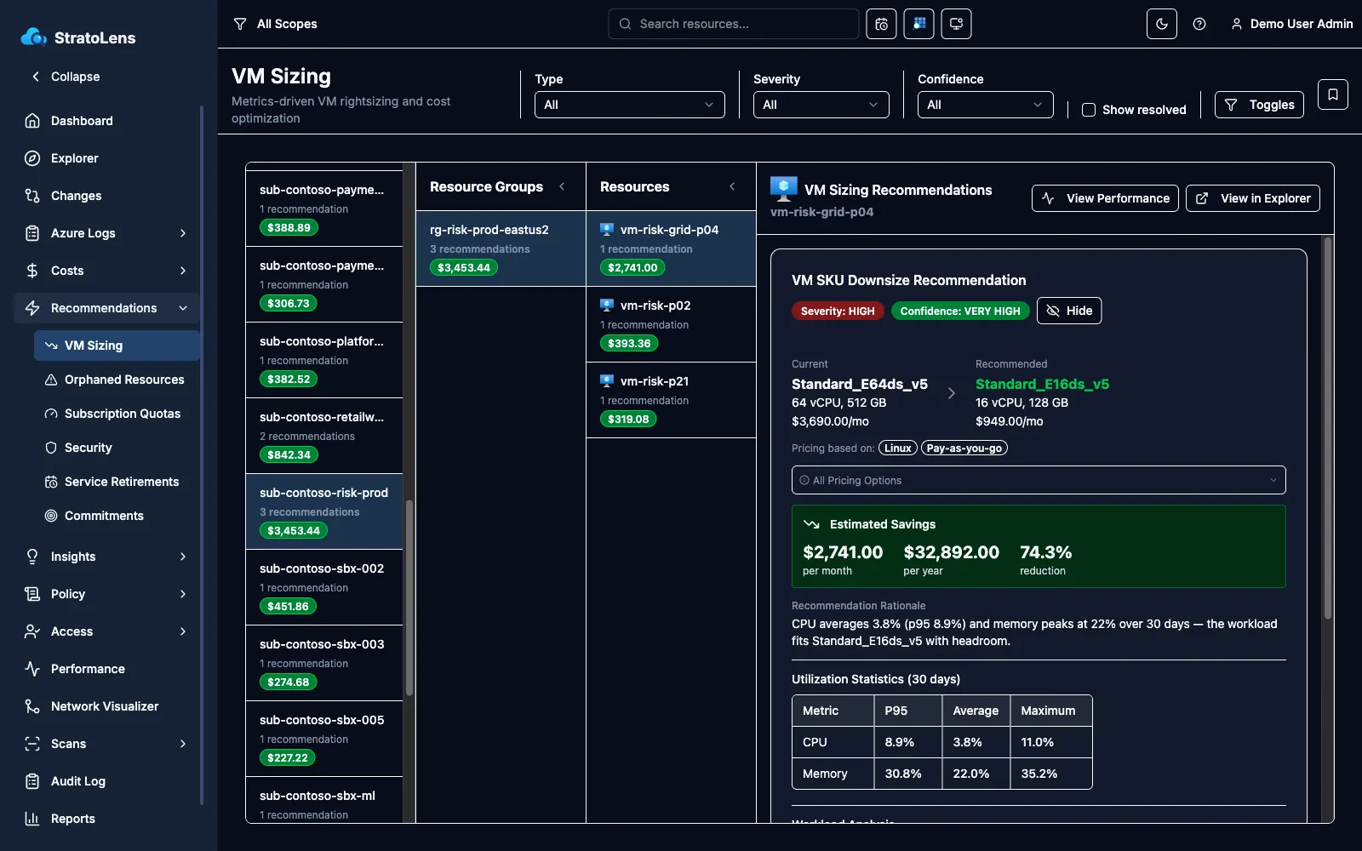Select VM vm-risk-p02
The image size is (1362, 851).
(672, 324)
